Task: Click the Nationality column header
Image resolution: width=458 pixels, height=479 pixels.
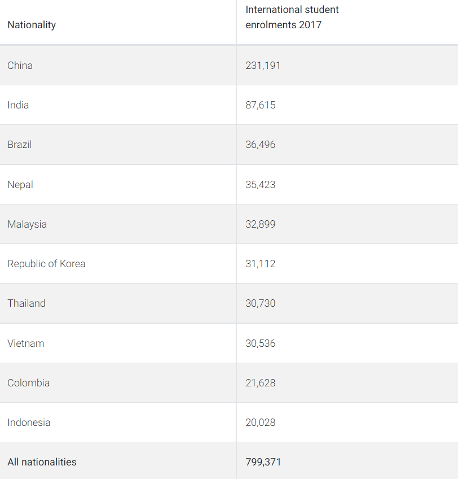Action: [32, 25]
